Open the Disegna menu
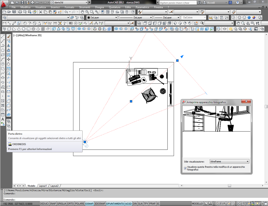This screenshot has height=206, width=268. coord(99,7)
